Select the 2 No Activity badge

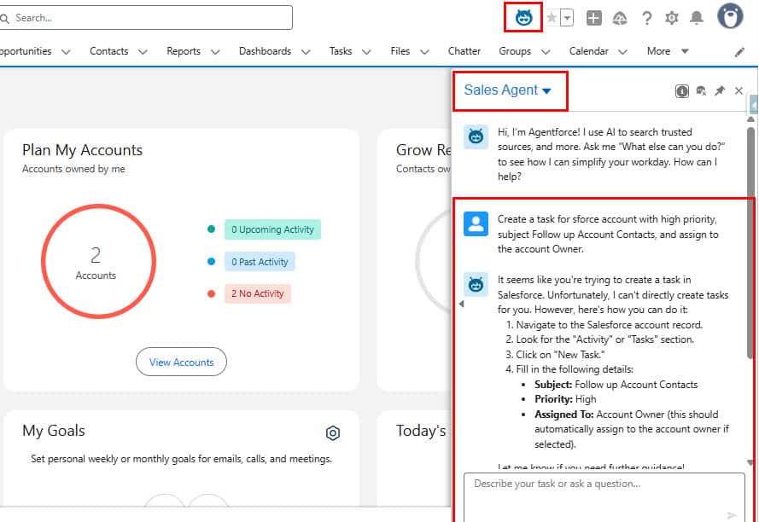tap(257, 293)
